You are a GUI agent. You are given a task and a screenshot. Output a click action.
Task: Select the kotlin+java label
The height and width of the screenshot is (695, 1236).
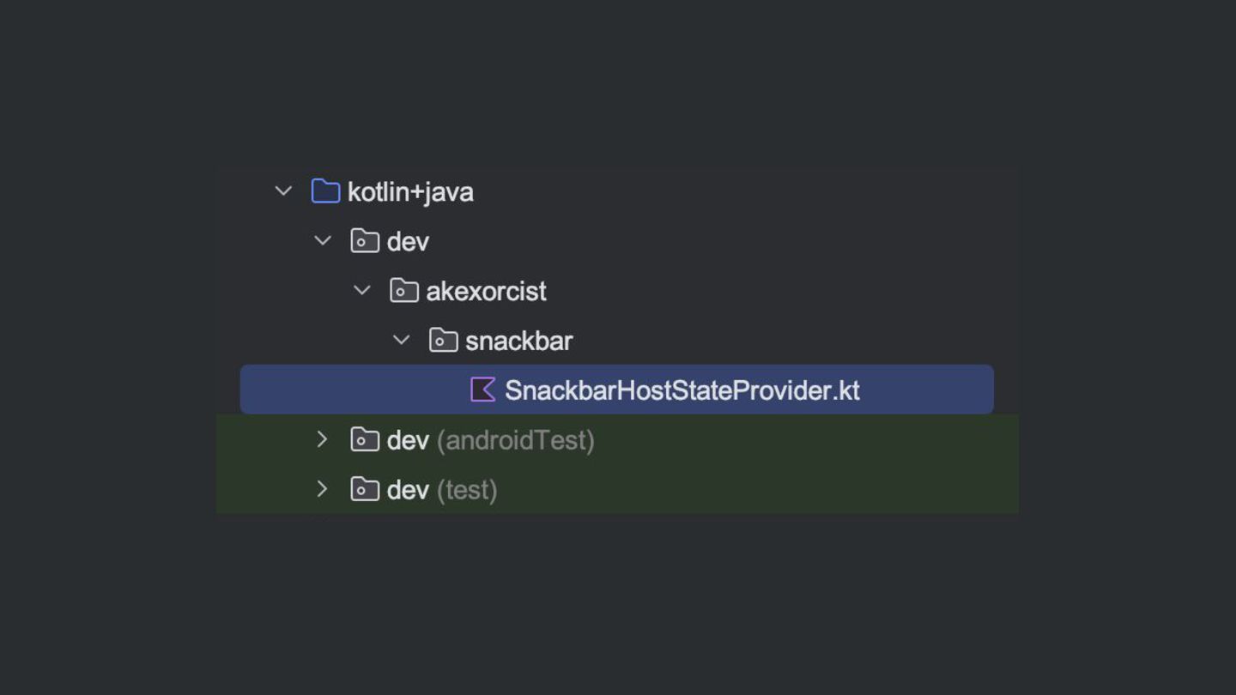(x=410, y=192)
